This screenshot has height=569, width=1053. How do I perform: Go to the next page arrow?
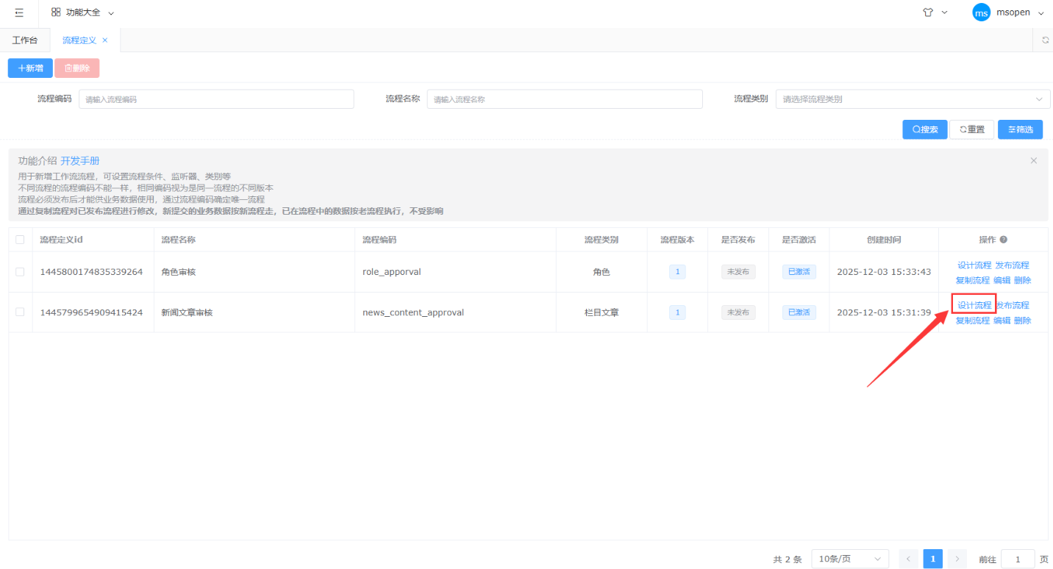pos(957,559)
